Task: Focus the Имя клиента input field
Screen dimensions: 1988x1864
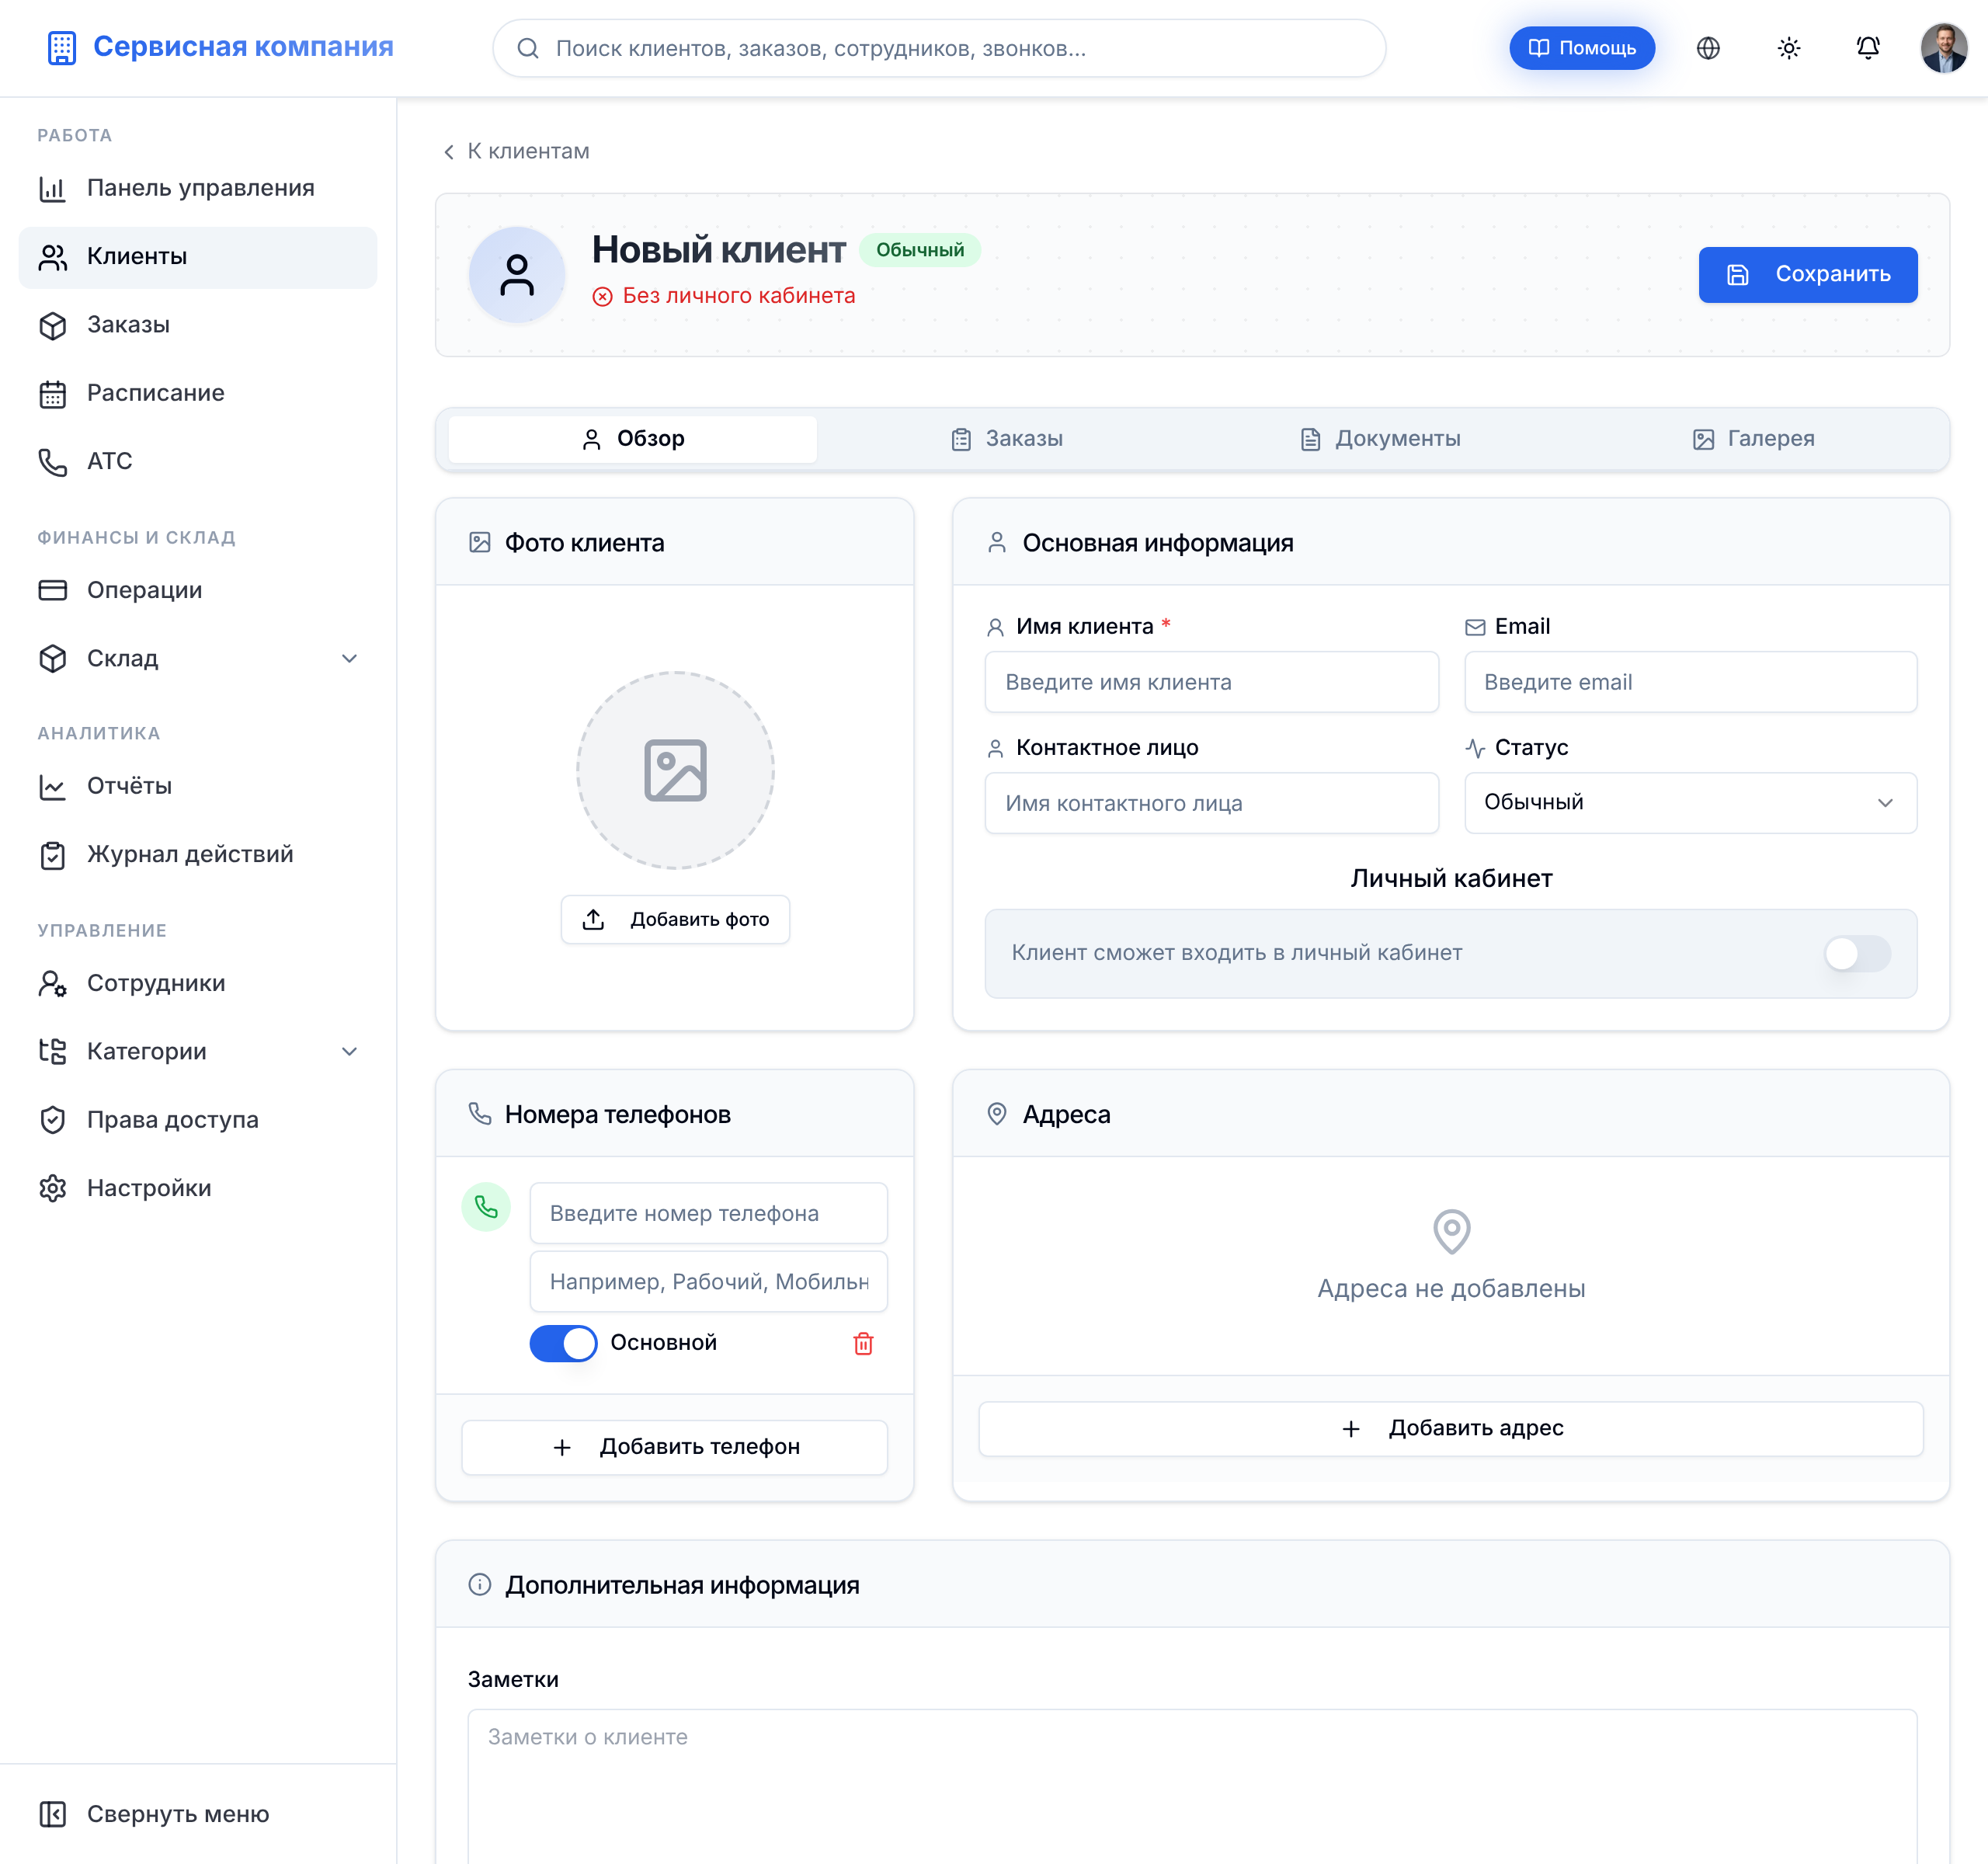Action: click(1211, 682)
